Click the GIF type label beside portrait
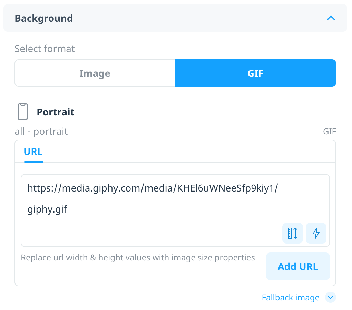This screenshot has width=352, height=310. click(329, 132)
